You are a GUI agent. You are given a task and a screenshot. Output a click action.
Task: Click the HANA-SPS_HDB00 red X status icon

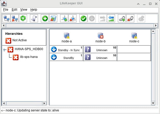(x=10, y=50)
